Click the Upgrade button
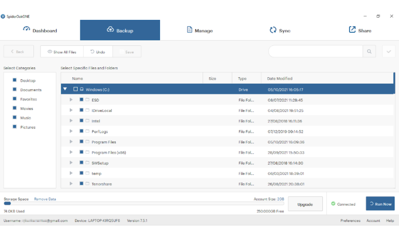The height and width of the screenshot is (239, 399). pyautogui.click(x=305, y=204)
